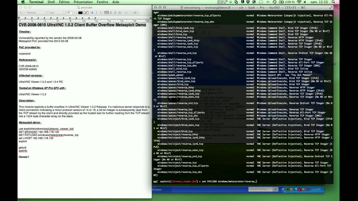358x201 pixels.
Task: Open the Fenêtre menu
Action: tap(102, 2)
